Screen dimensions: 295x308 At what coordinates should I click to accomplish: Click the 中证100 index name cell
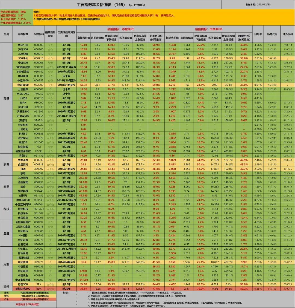23,45
